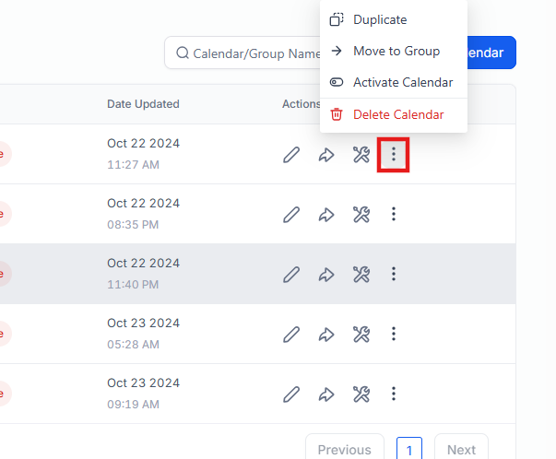Click tools icon for 09:19 AM row
The width and height of the screenshot is (556, 459).
[361, 394]
